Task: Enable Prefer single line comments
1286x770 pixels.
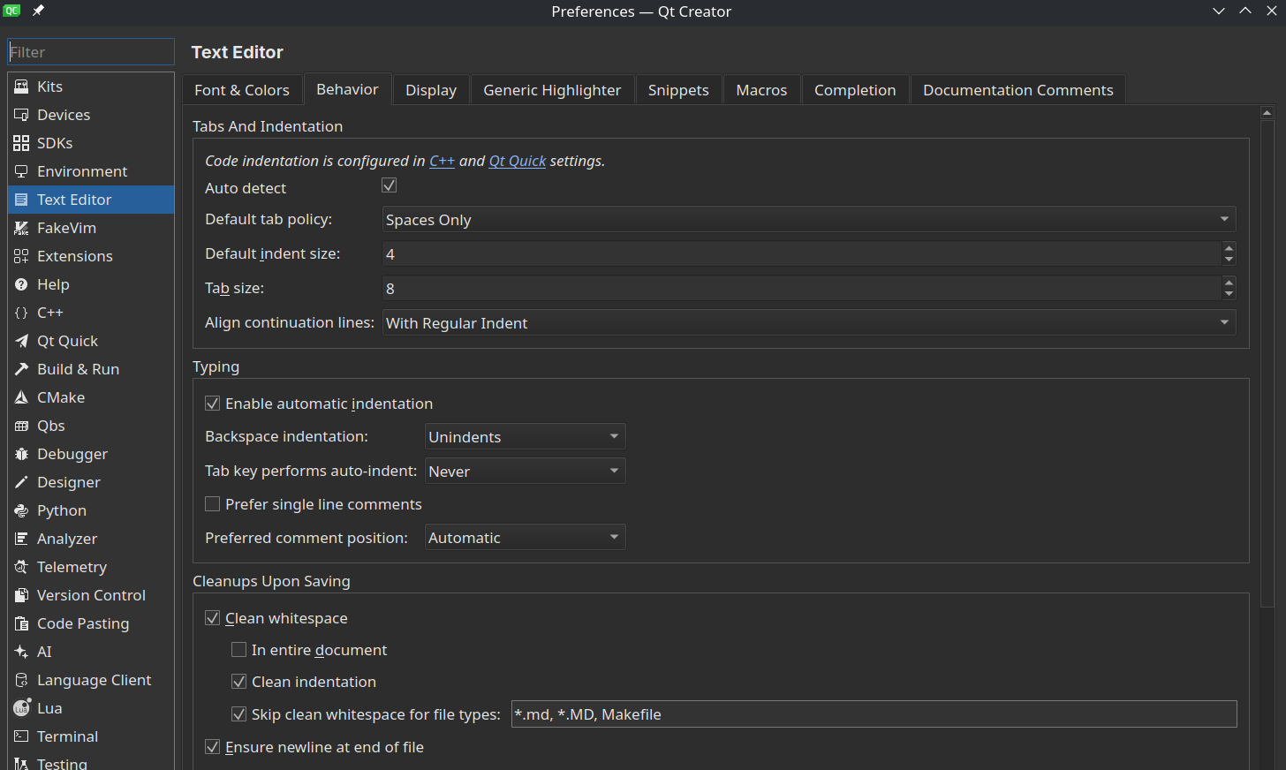Action: click(x=212, y=503)
